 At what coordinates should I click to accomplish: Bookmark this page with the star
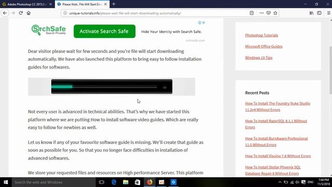click(275, 13)
